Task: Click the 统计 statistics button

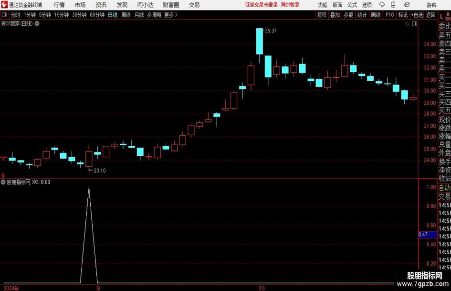Action: (362, 15)
